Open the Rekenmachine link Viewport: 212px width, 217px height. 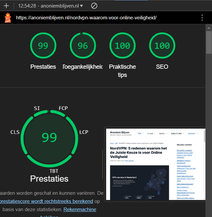[80, 209]
